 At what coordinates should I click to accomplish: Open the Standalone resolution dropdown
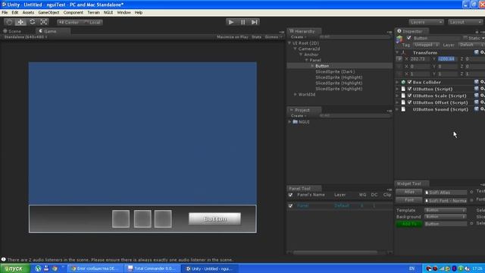(25, 37)
